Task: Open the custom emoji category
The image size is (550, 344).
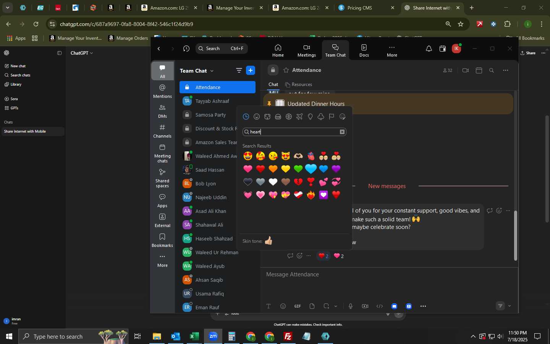Action: [x=343, y=117]
